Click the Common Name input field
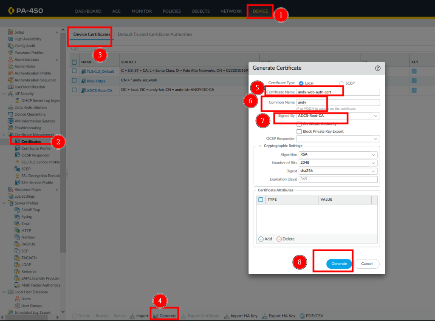Viewport: 435px width, 321px height. (x=338, y=102)
